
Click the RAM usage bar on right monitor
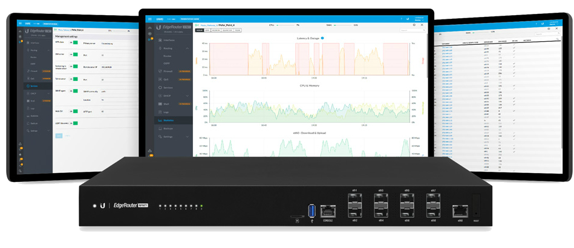pyautogui.click(x=480, y=33)
